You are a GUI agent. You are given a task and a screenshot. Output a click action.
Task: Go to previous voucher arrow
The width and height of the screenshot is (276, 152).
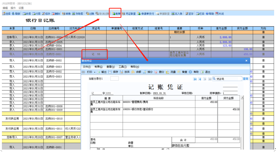(x=200, y=79)
